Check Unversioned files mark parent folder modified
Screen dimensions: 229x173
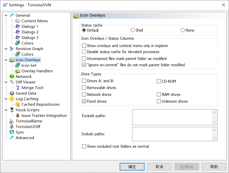point(84,58)
